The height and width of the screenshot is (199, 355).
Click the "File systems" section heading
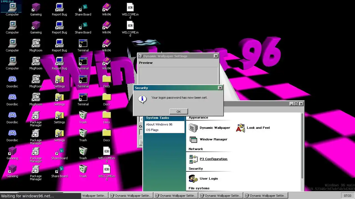(199, 188)
